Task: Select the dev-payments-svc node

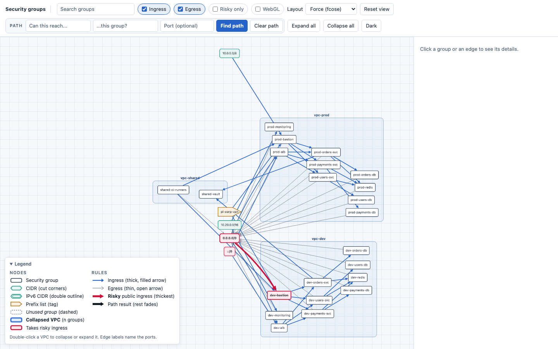Action: 318,314
